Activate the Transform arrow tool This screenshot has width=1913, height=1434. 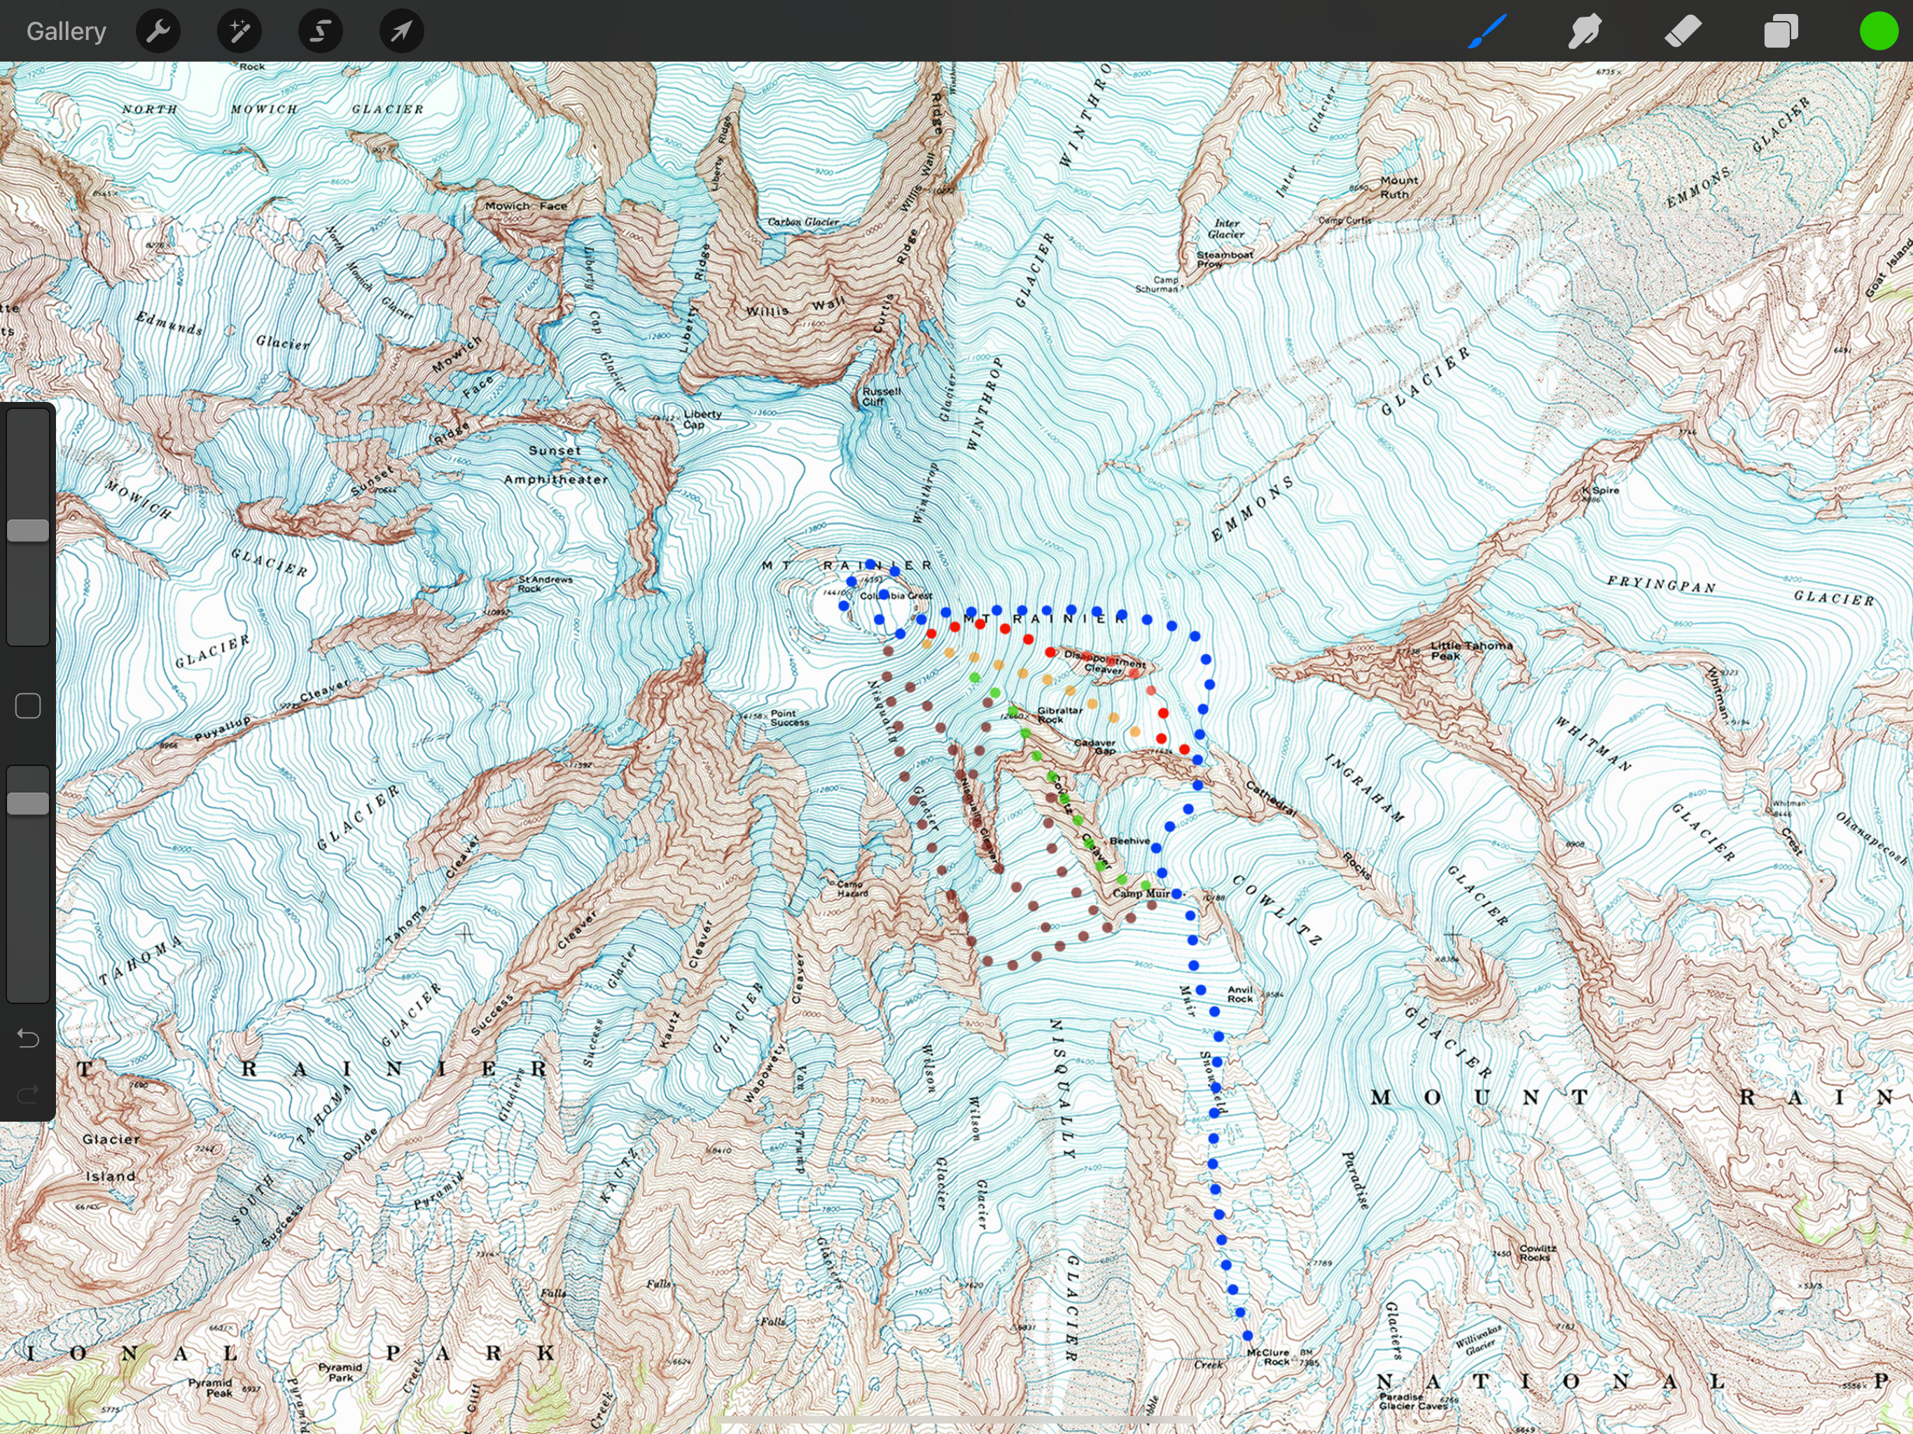(x=401, y=32)
